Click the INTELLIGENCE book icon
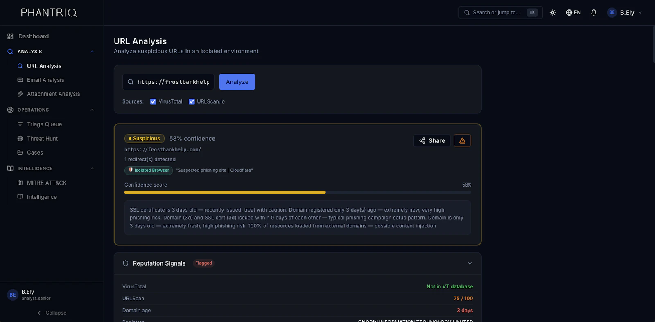 (x=10, y=169)
